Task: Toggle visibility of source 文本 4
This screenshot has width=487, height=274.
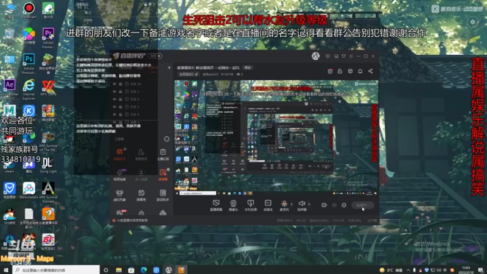Action: pos(114,114)
